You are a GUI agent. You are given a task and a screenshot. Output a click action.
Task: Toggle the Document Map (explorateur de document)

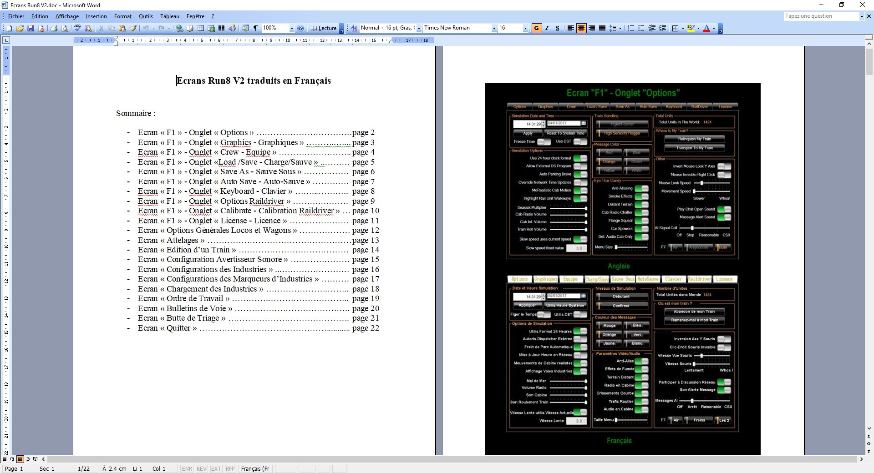245,28
